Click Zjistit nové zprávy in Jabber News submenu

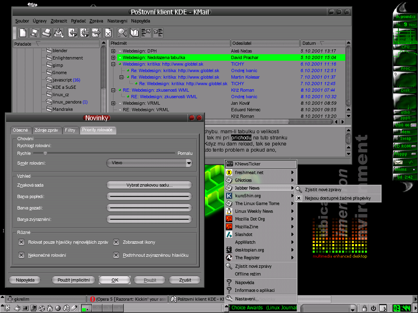coord(338,190)
